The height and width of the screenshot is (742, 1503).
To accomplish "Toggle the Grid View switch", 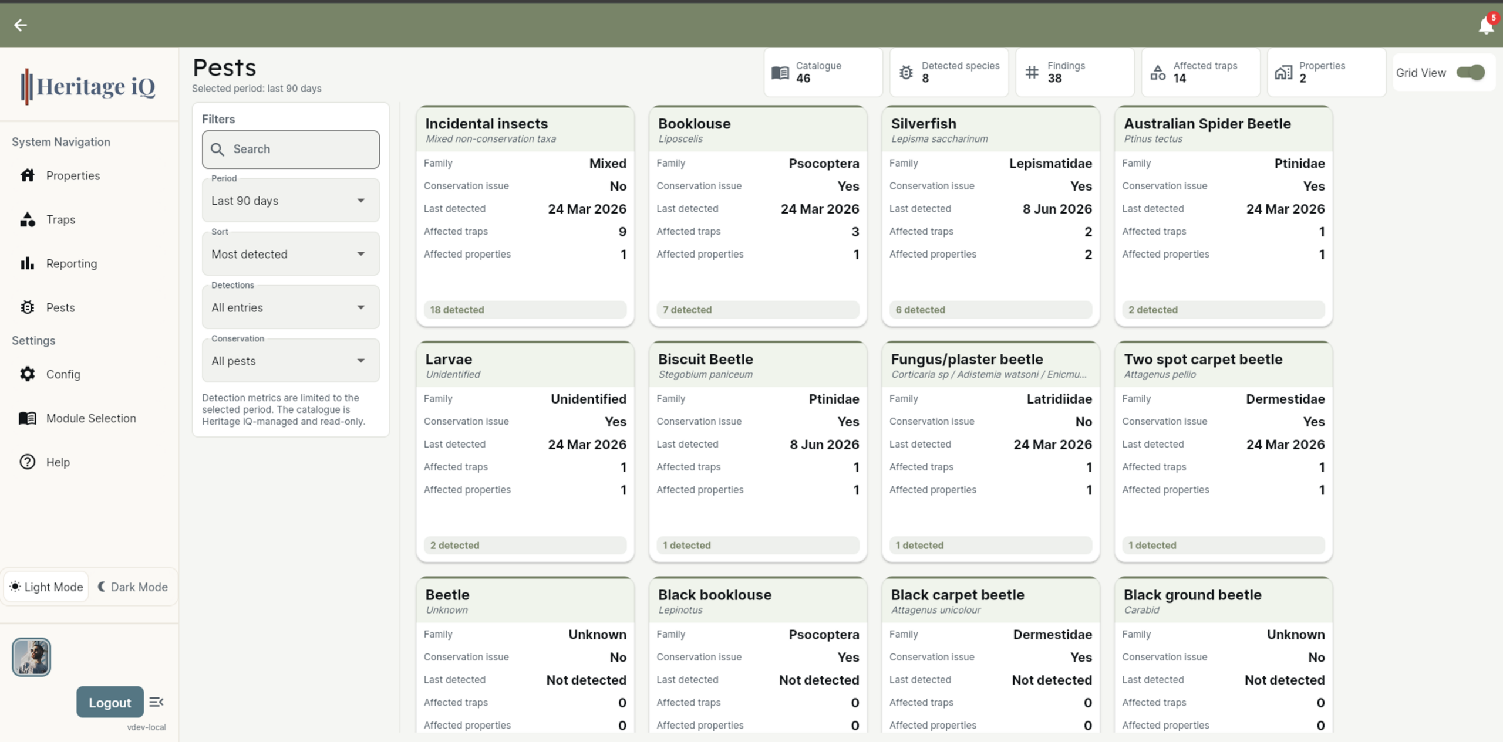I will [x=1470, y=73].
